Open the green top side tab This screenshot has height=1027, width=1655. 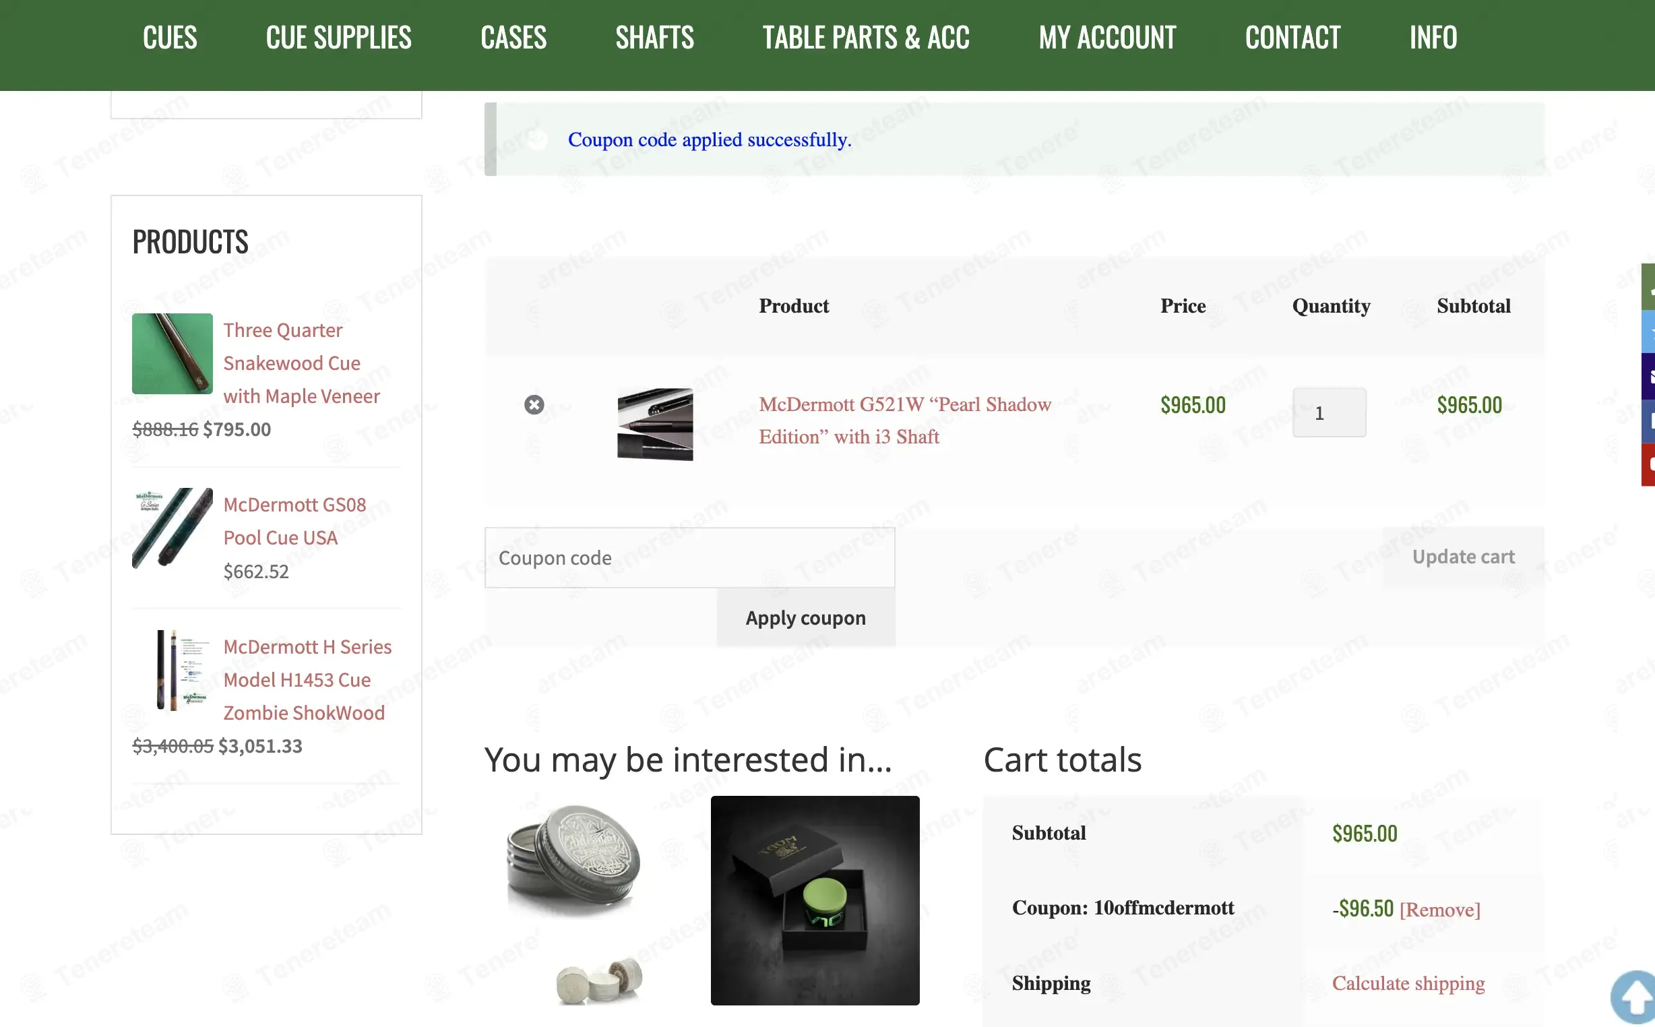tap(1648, 286)
